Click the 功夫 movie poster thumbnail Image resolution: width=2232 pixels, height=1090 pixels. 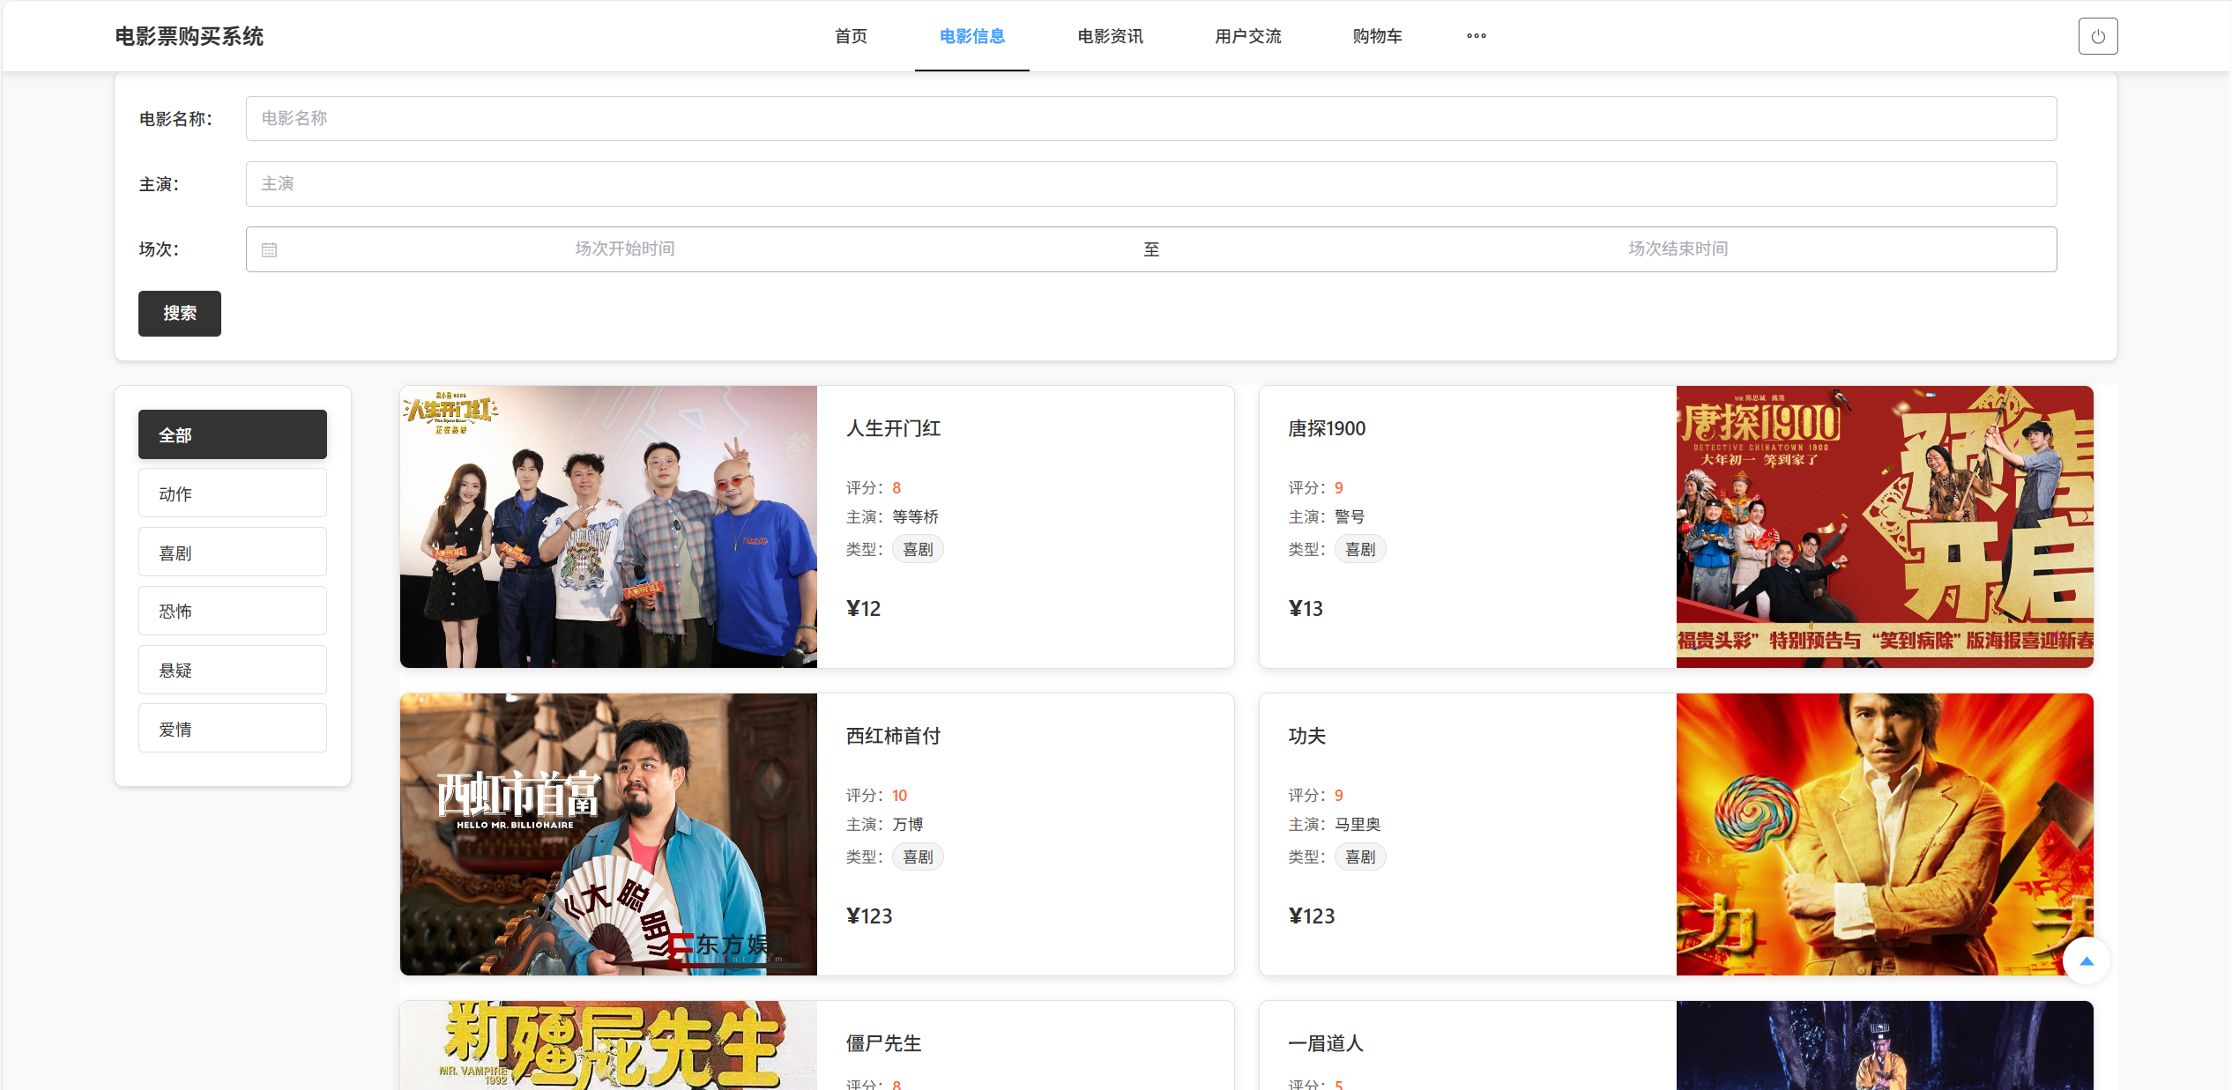pos(1884,834)
